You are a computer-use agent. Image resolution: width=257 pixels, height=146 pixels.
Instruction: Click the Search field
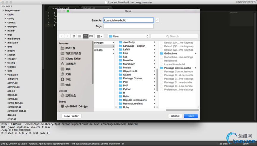pyautogui.click(x=174, y=36)
